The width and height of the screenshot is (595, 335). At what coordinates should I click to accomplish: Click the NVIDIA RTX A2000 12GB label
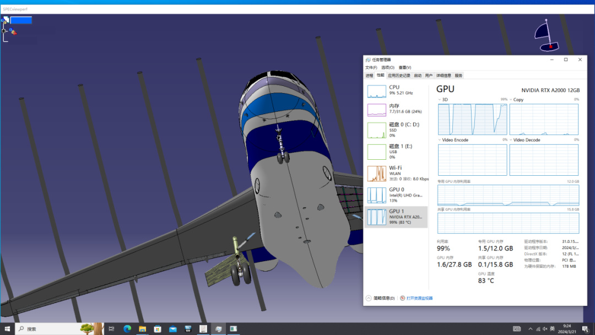point(550,90)
